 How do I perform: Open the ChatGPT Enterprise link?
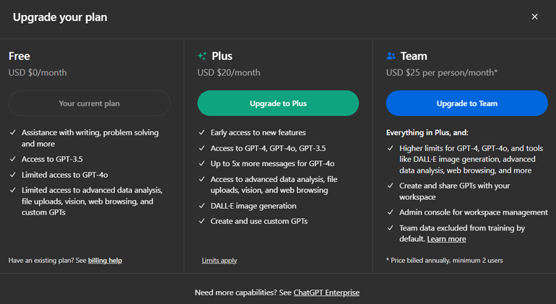point(326,292)
